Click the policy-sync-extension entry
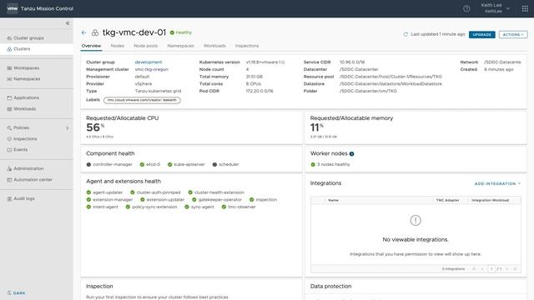 152,207
